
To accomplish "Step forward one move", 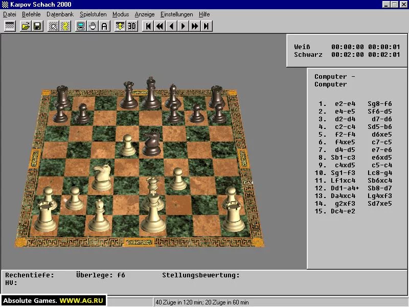I will pos(183,26).
